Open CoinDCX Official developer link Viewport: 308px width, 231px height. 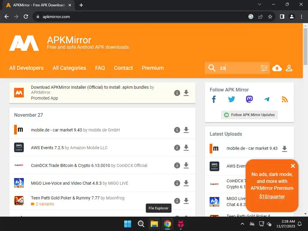click(132, 165)
